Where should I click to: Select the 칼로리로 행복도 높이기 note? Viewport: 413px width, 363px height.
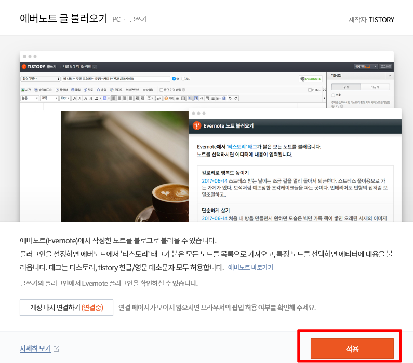coord(295,184)
